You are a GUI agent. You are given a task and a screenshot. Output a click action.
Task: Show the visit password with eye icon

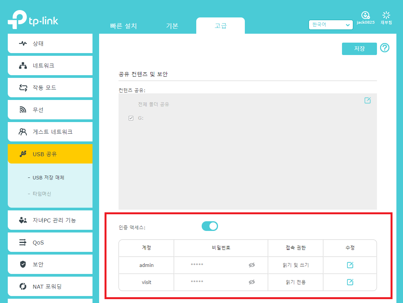pos(251,282)
